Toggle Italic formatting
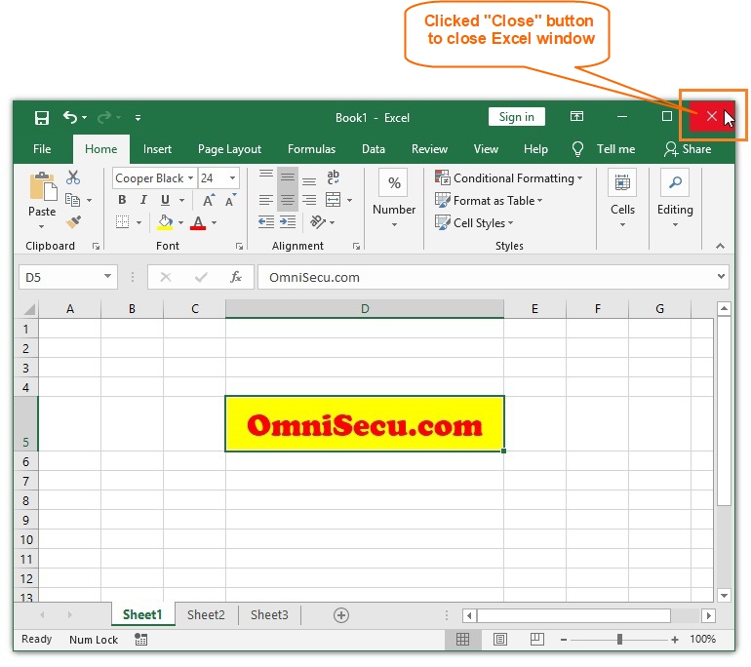This screenshot has width=751, height=667. 143,200
